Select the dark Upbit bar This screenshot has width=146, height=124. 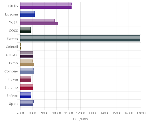[27, 105]
